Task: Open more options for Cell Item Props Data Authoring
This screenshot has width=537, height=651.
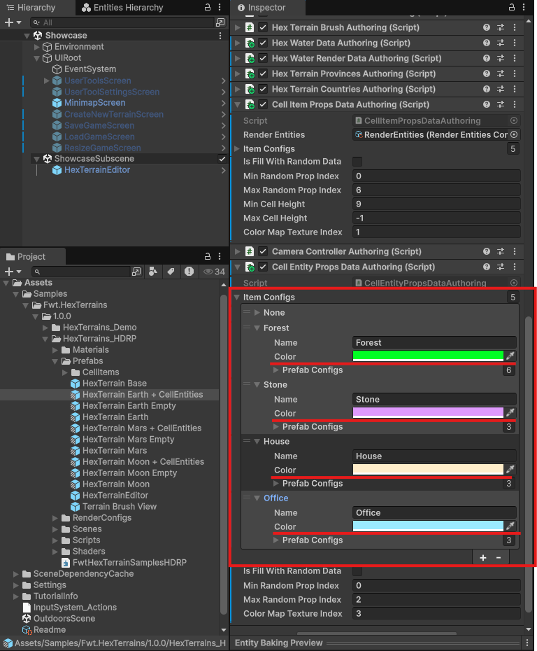Action: tap(515, 104)
